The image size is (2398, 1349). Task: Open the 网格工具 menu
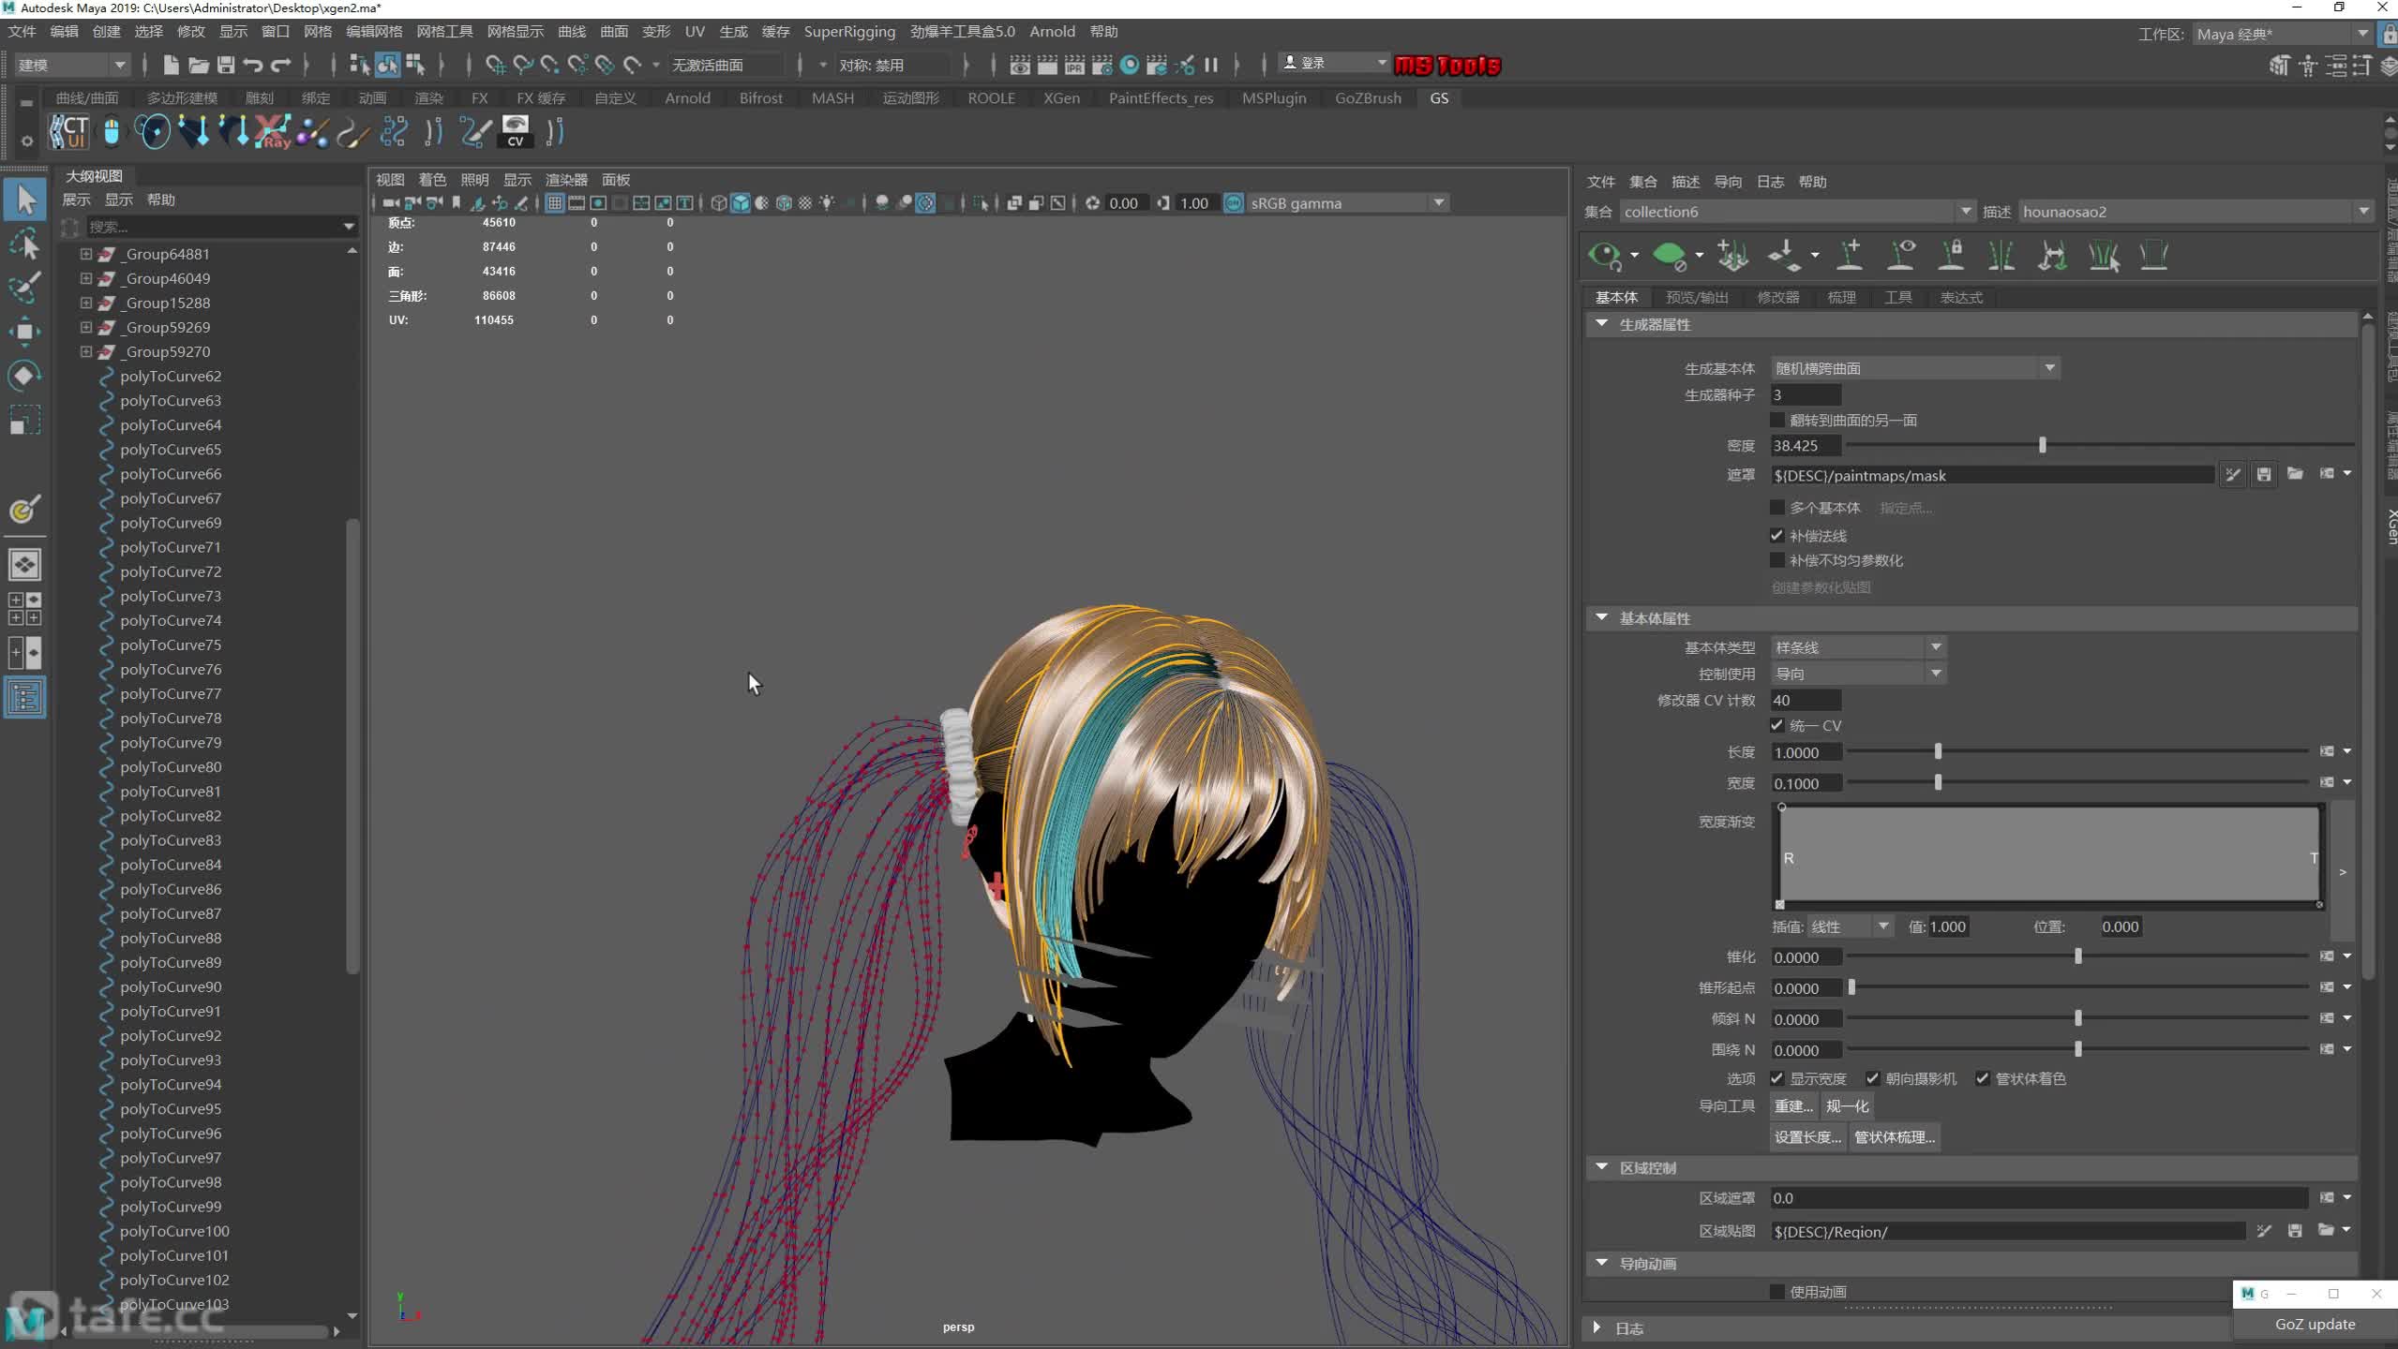(x=444, y=31)
